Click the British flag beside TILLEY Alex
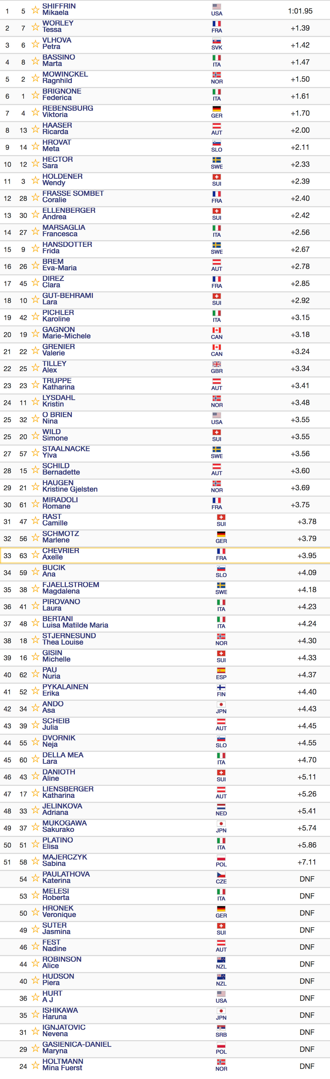330x1079 pixels. point(216,364)
